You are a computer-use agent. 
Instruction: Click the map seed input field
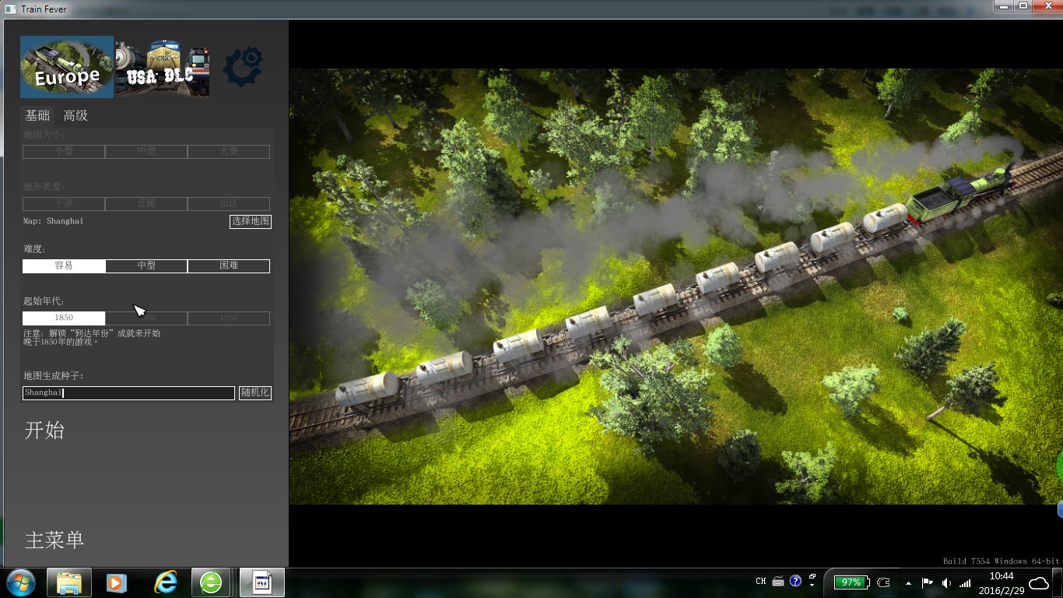click(128, 393)
